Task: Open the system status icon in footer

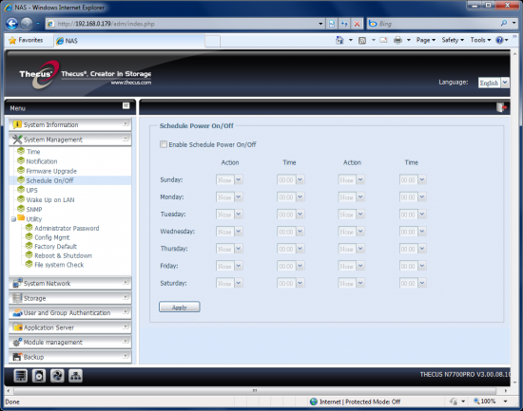Action: tap(20, 376)
